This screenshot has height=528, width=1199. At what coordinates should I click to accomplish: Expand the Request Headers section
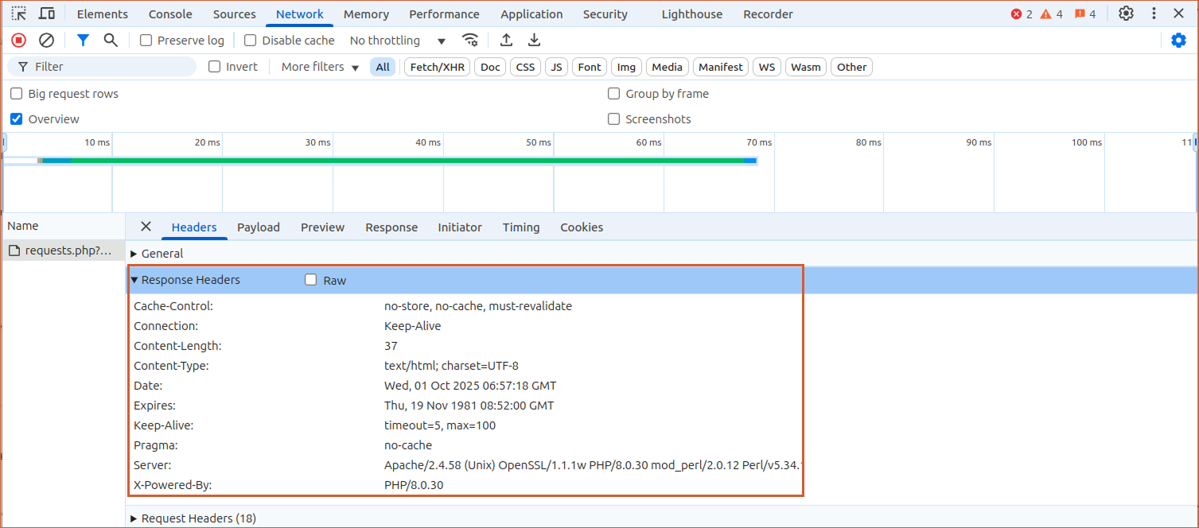pyautogui.click(x=193, y=518)
